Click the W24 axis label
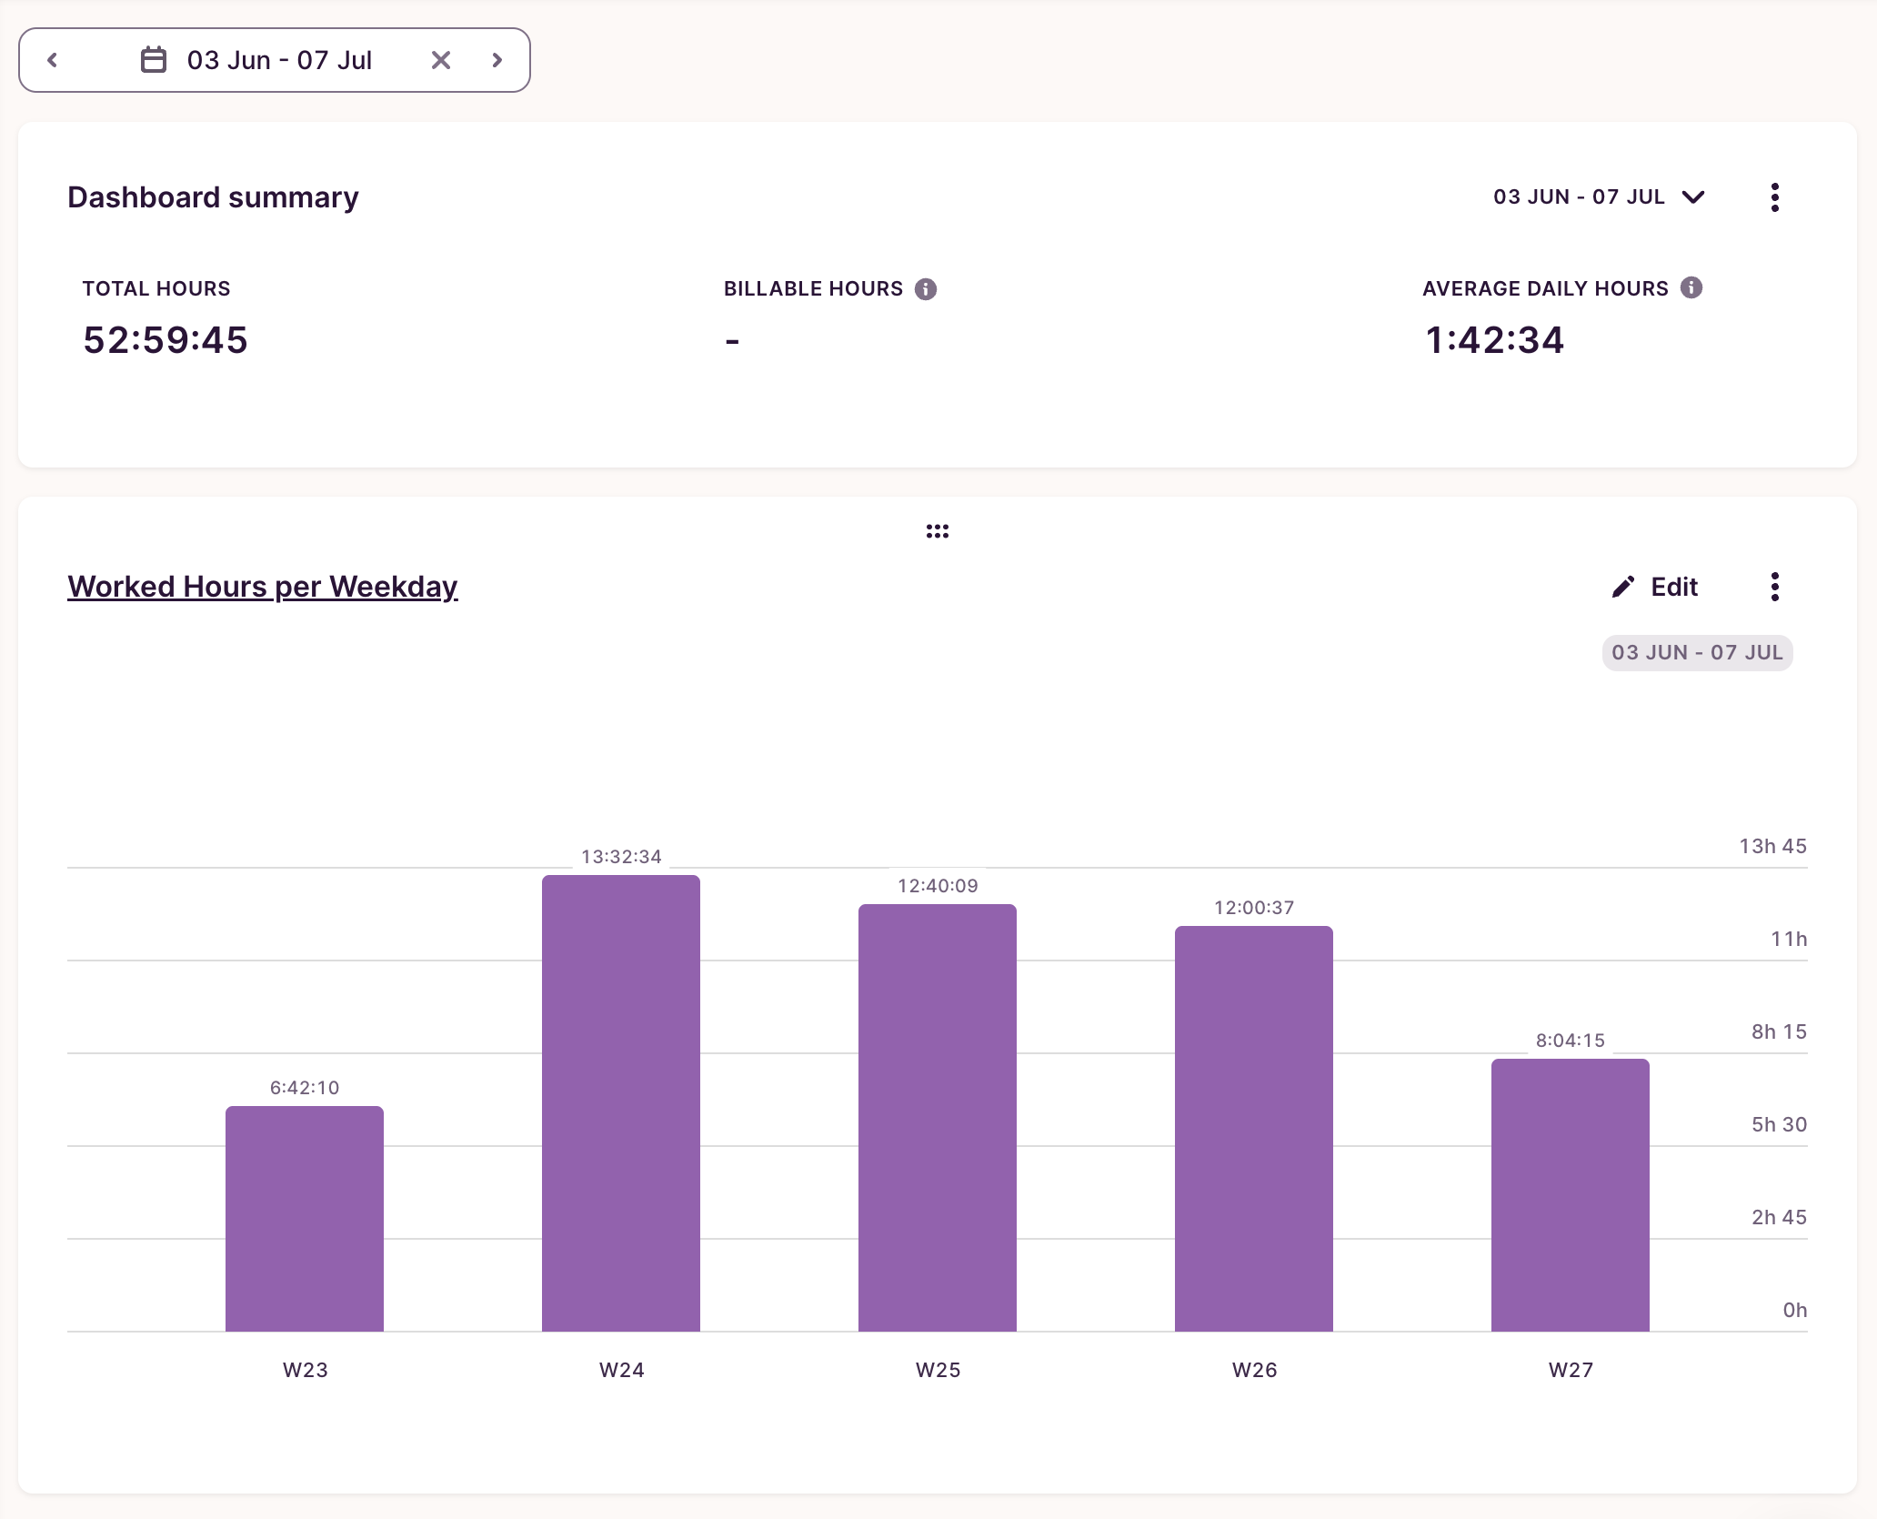 tap(621, 1370)
